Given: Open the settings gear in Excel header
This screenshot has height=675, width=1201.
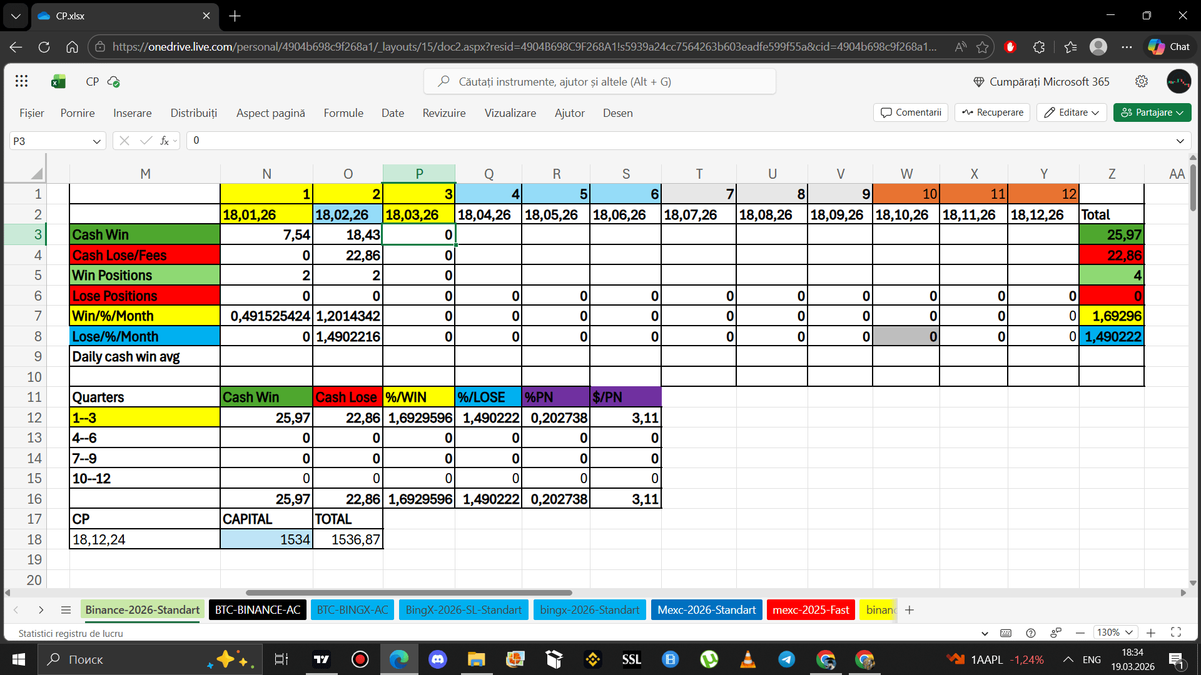Looking at the screenshot, I should click(x=1142, y=81).
